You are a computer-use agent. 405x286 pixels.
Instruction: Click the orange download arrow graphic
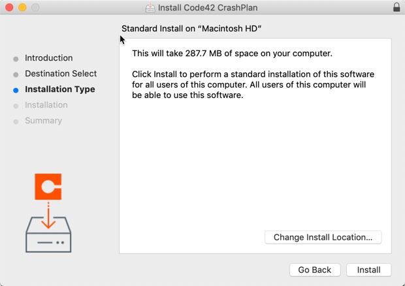pos(48,215)
